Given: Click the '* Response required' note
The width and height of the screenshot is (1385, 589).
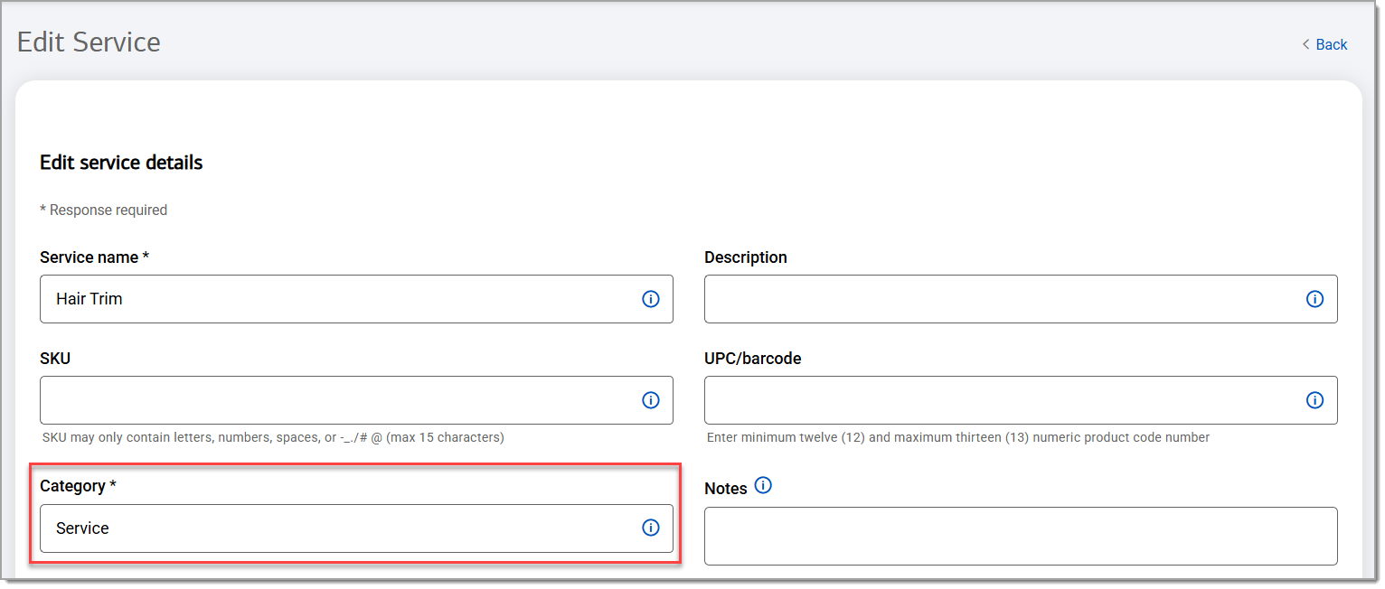Looking at the screenshot, I should pos(104,210).
